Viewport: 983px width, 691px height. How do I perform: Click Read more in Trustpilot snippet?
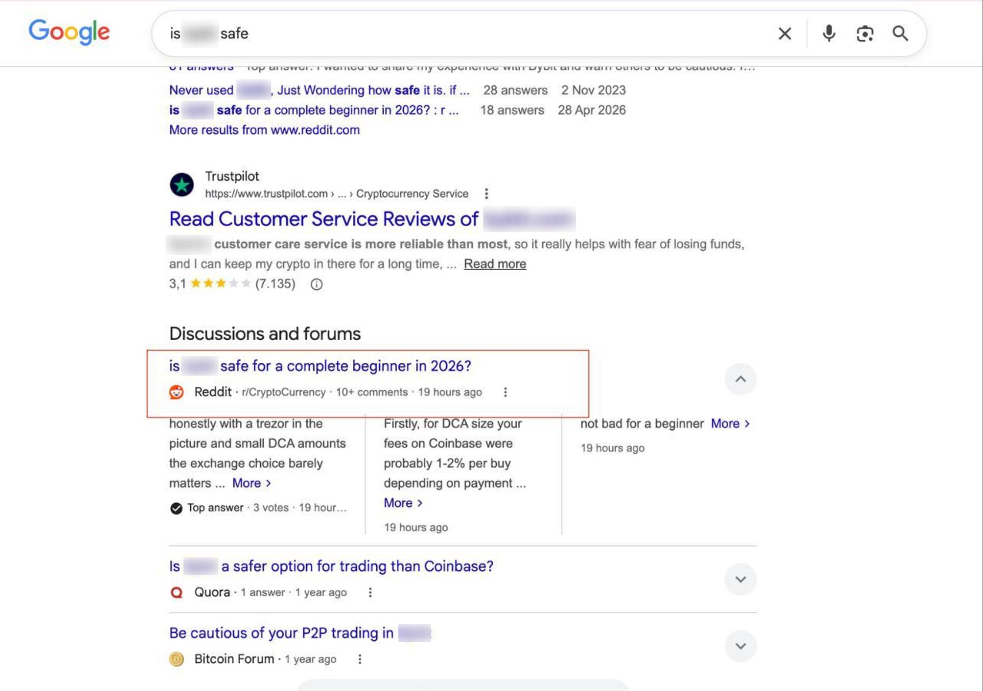coord(495,264)
